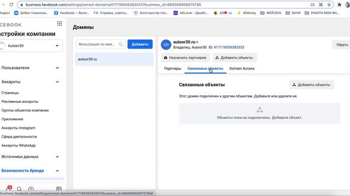Click the Убрать button

click(342, 45)
